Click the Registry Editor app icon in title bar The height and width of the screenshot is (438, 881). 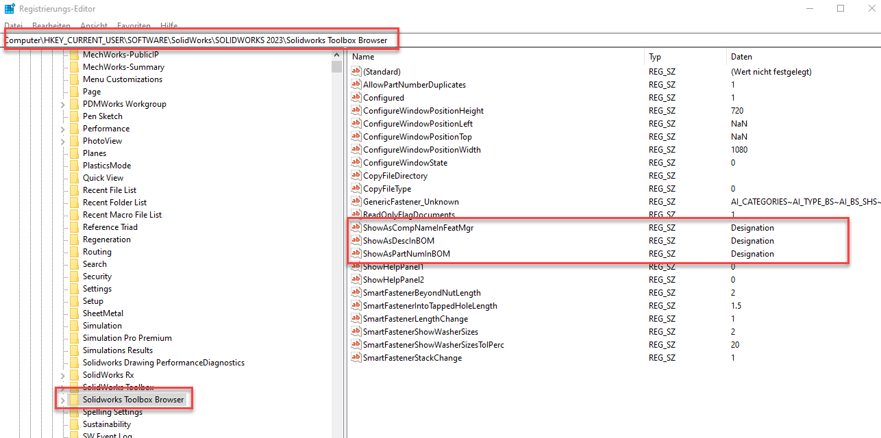point(10,9)
